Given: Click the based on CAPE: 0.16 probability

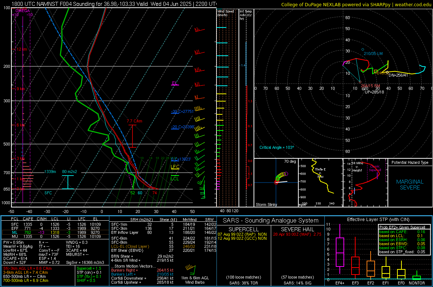Looking at the screenshot, I should coord(402,232).
